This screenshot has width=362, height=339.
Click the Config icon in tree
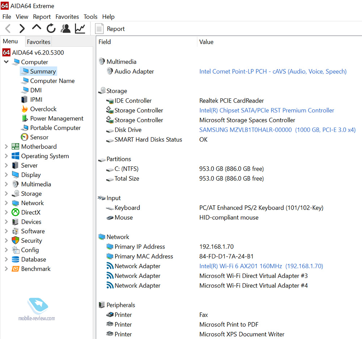tap(16, 250)
